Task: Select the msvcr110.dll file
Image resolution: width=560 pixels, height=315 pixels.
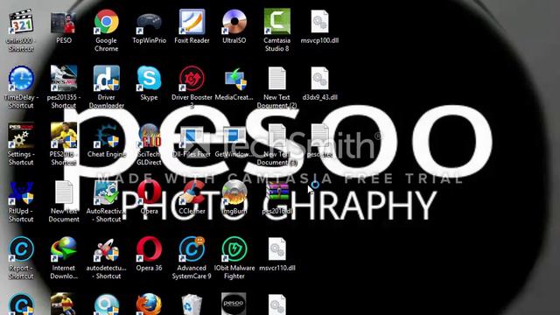Action: click(x=277, y=249)
